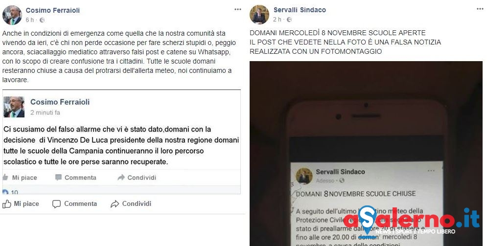Image resolution: width=487 pixels, height=246 pixels.
Task: Click embedded screenshot's Condividi arrow icon
Action: (x=121, y=178)
